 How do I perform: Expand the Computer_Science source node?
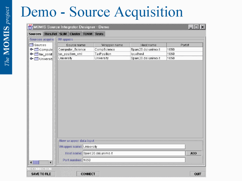(x=32, y=50)
